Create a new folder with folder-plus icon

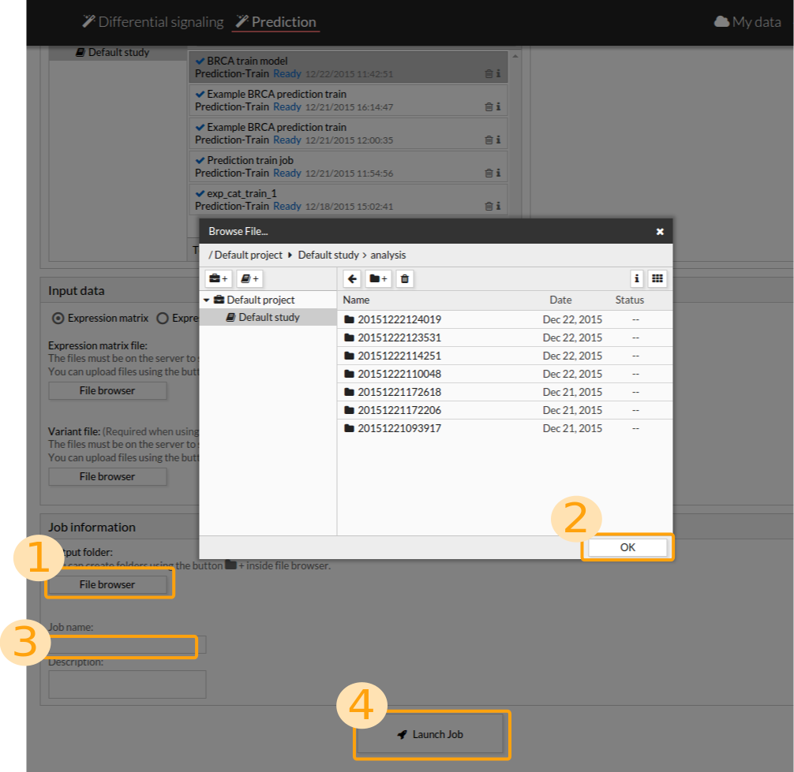tap(378, 278)
